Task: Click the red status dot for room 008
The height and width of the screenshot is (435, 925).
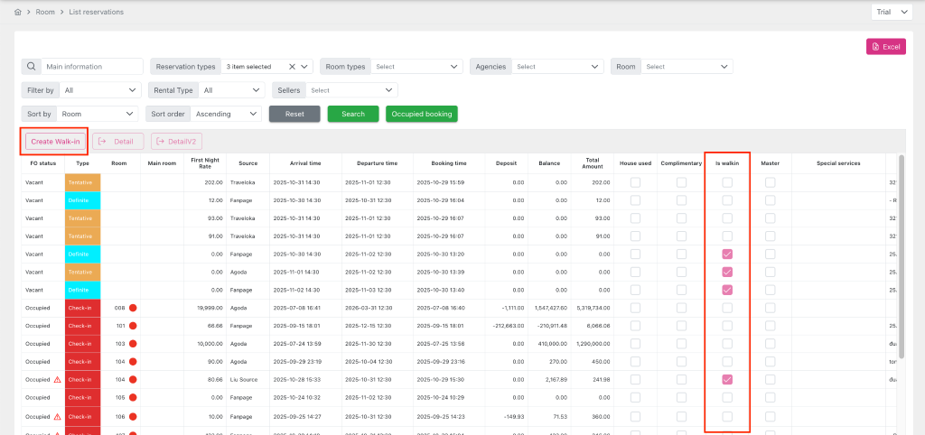Action: [x=133, y=308]
